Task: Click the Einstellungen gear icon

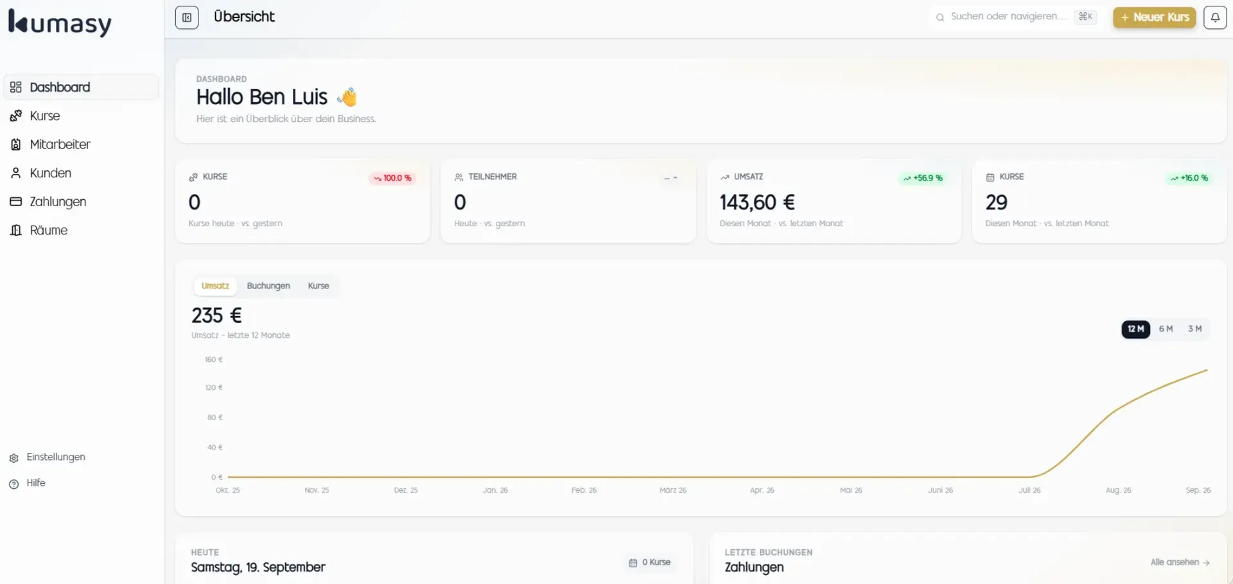Action: tap(14, 458)
